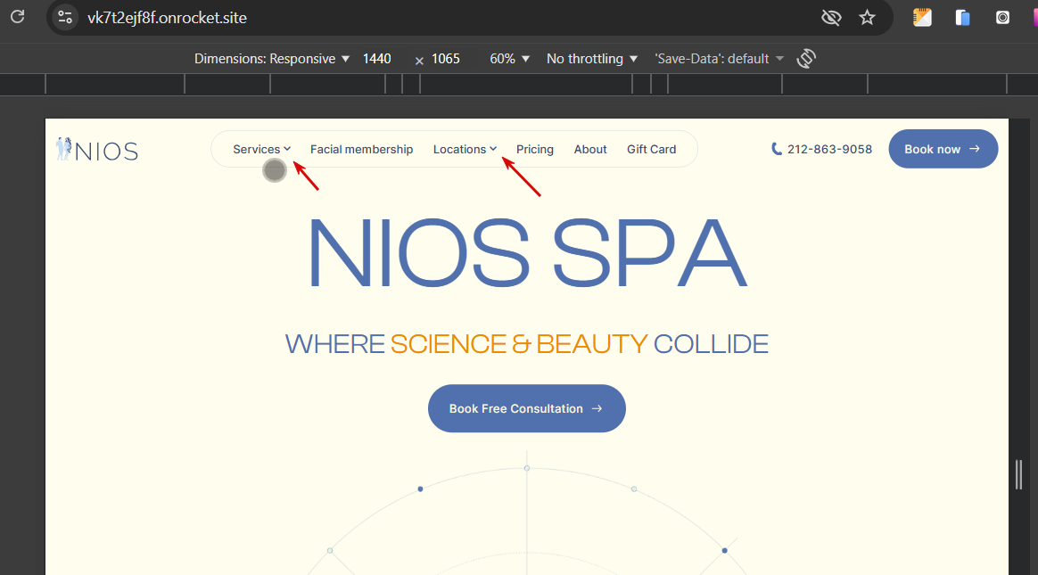Viewport: 1038px width, 575px height.
Task: Click the address bar URL vk7t2ejf8f.onrocket.site
Action: tap(167, 18)
